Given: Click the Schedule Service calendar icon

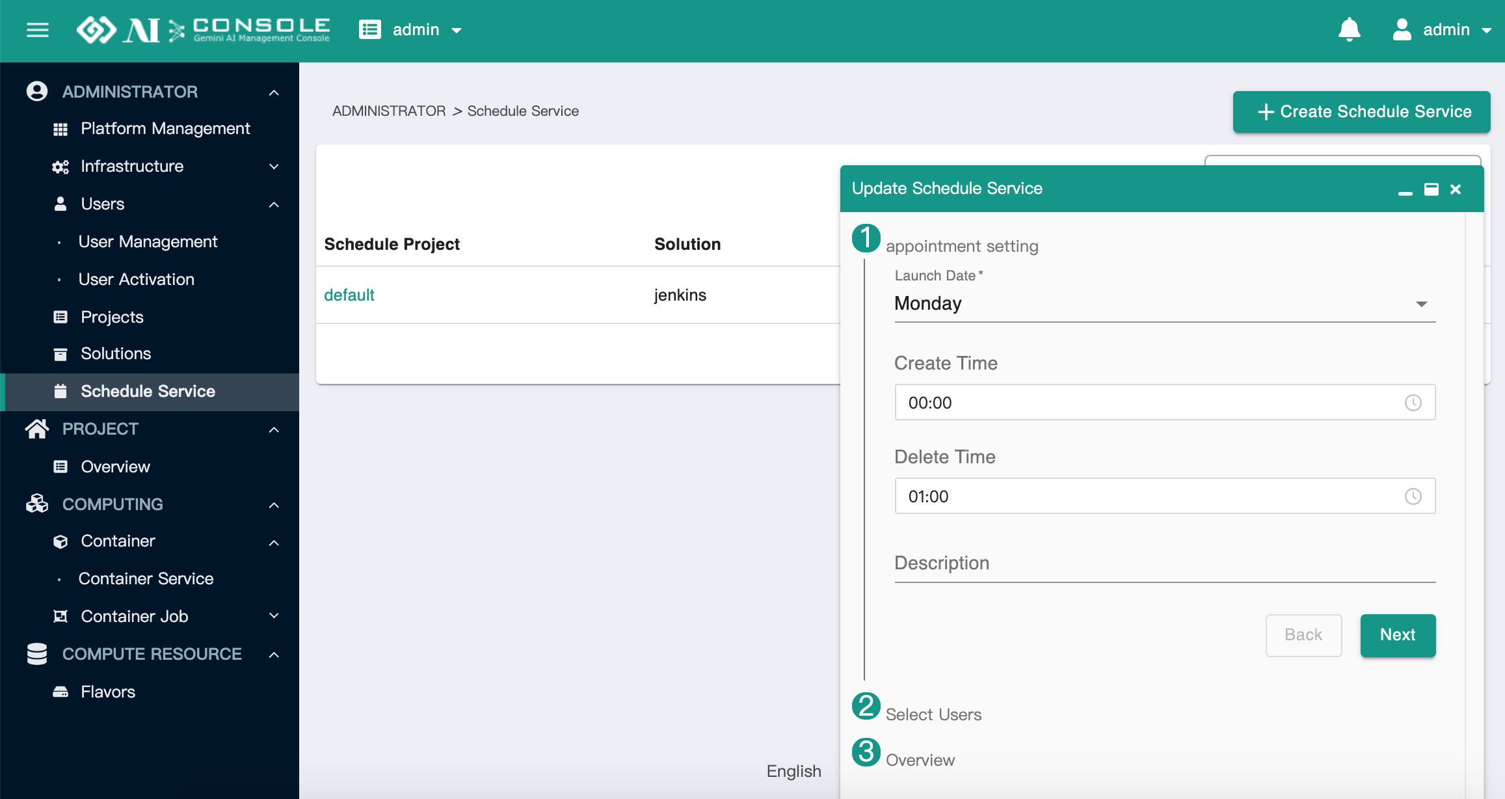Looking at the screenshot, I should coord(60,392).
